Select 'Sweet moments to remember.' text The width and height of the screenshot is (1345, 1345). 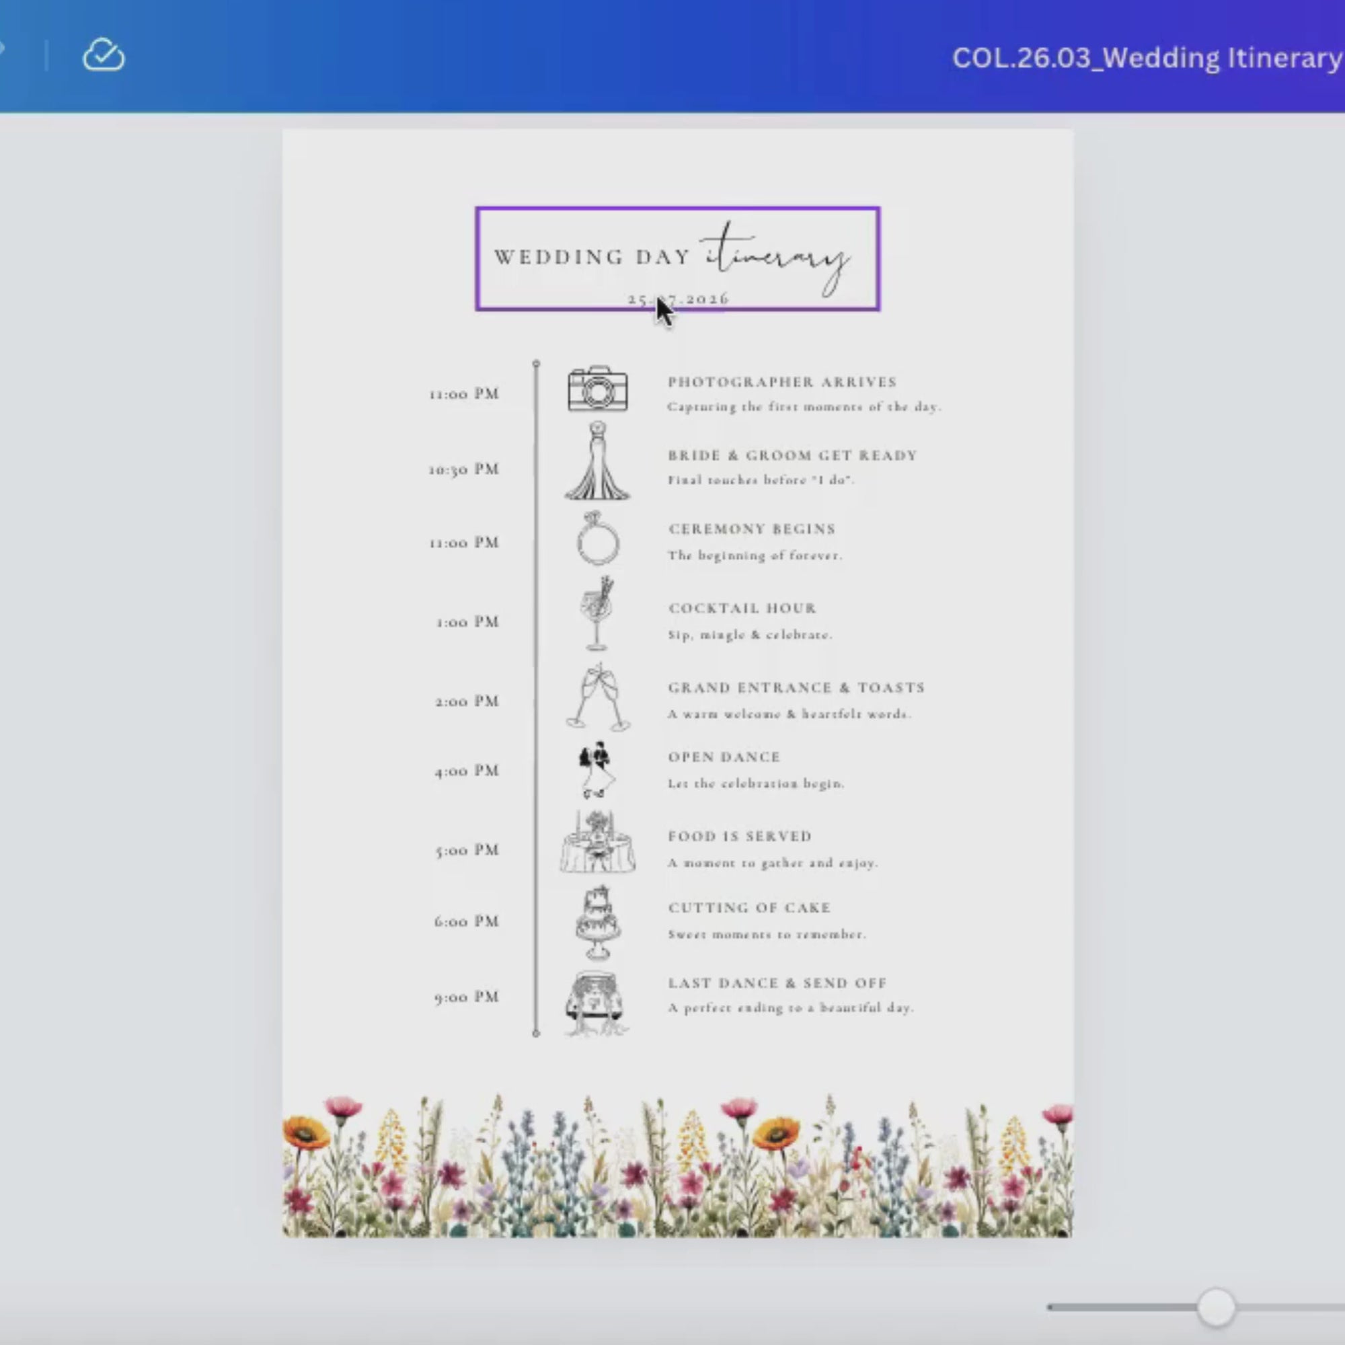[x=767, y=934]
